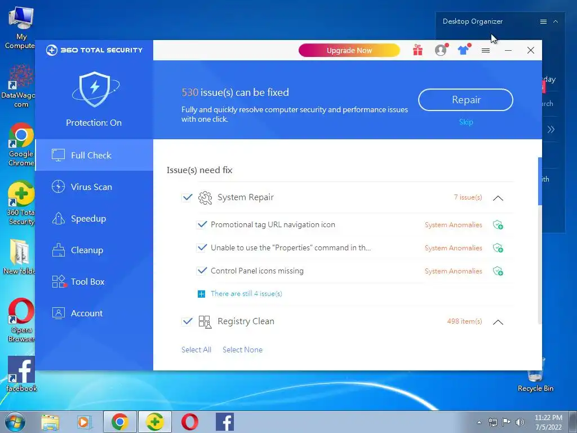Switch to Virus Scan
Screen dimensions: 577x433
[x=94, y=187]
